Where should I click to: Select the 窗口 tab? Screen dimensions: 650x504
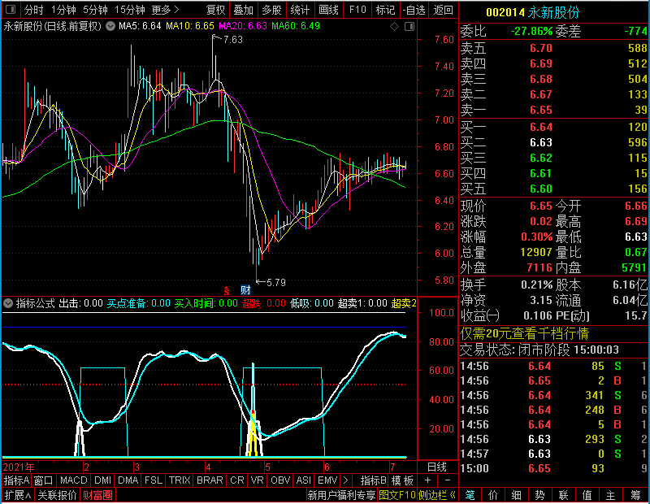tap(43, 480)
